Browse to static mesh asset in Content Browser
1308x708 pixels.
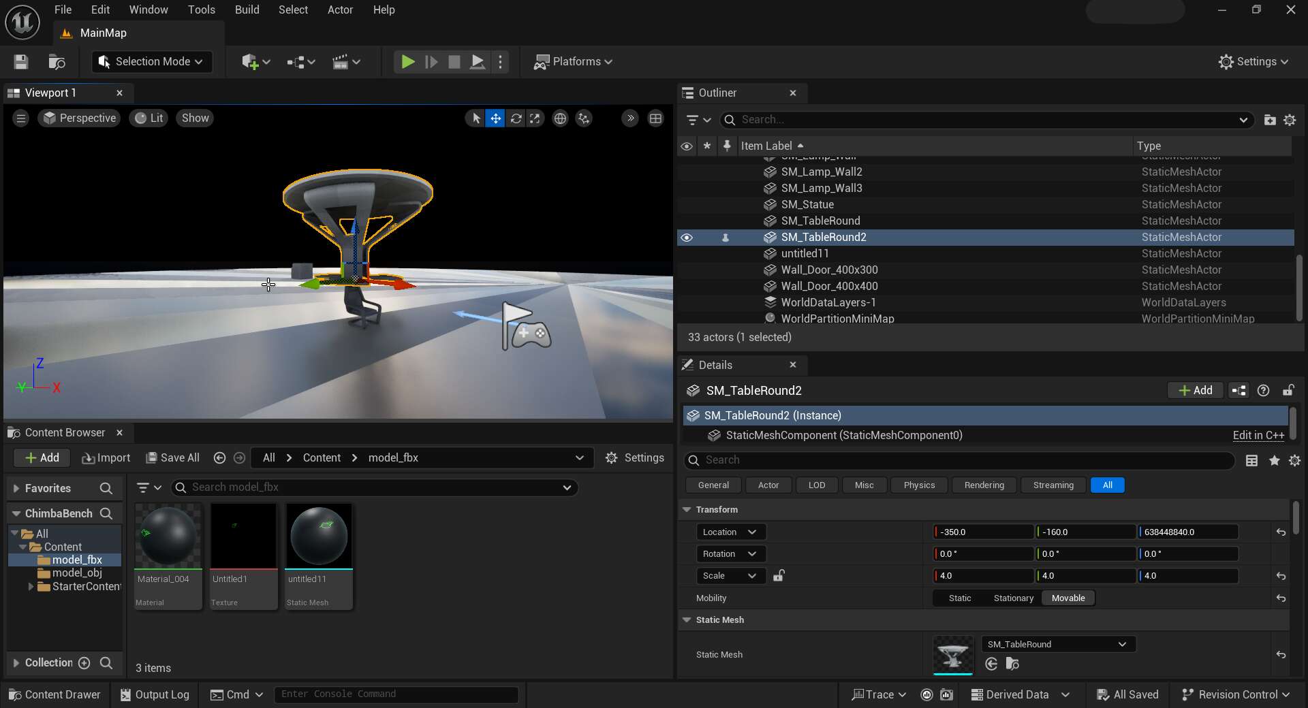(1012, 664)
